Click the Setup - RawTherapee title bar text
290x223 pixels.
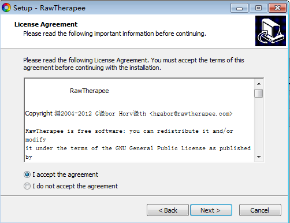(x=49, y=8)
